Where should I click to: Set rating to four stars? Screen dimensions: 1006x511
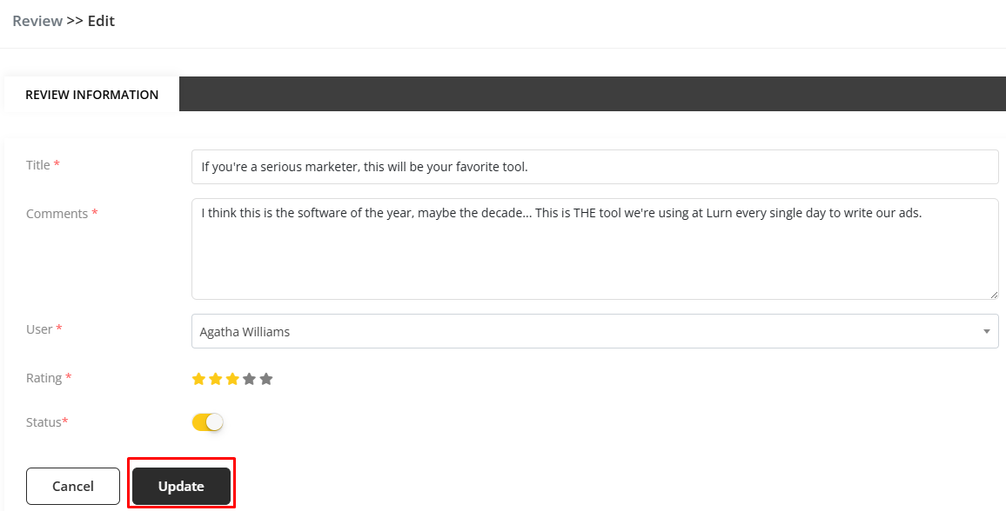pyautogui.click(x=250, y=379)
